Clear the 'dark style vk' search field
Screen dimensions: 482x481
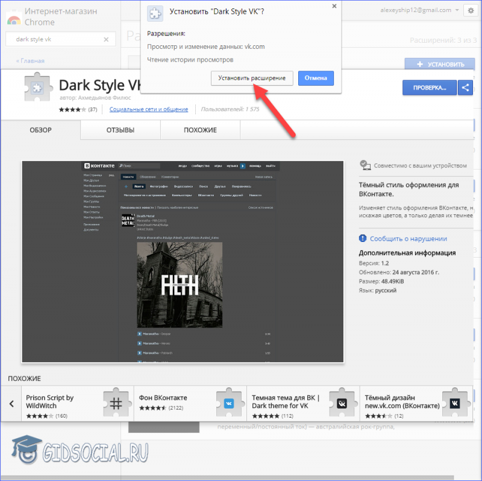pyautogui.click(x=106, y=39)
